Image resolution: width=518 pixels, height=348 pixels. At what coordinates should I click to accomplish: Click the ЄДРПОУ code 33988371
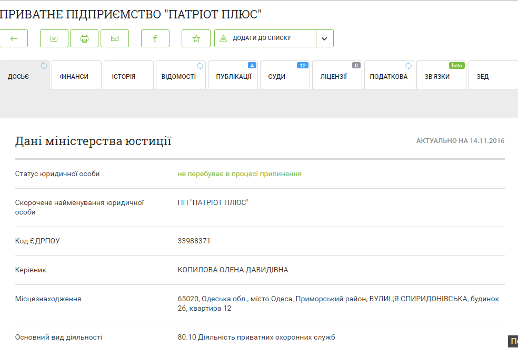tap(194, 241)
